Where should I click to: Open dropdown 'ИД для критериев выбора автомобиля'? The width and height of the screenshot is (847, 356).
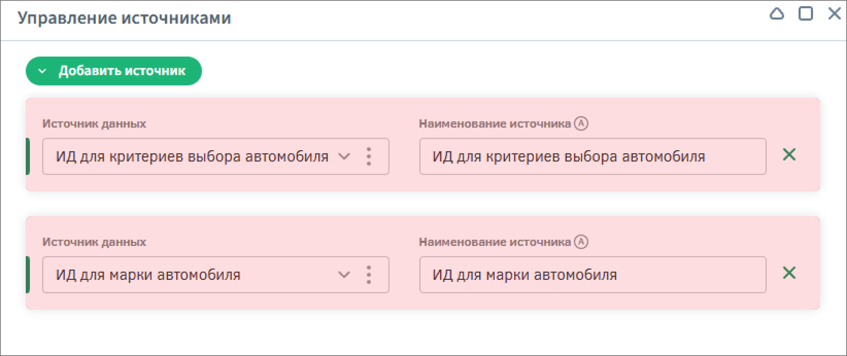(x=344, y=156)
